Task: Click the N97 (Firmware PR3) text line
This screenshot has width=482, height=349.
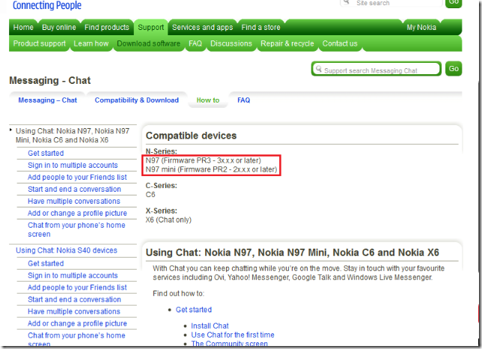Action: tap(203, 160)
